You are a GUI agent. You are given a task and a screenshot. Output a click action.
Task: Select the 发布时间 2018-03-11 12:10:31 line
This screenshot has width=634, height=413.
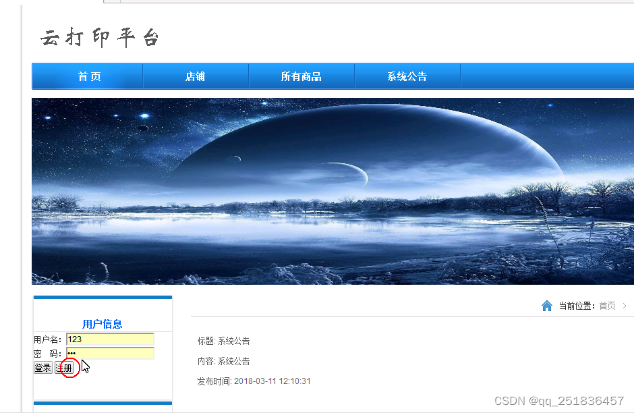(x=254, y=381)
